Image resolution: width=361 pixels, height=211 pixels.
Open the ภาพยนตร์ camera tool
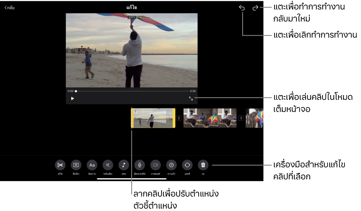pyautogui.click(x=155, y=165)
